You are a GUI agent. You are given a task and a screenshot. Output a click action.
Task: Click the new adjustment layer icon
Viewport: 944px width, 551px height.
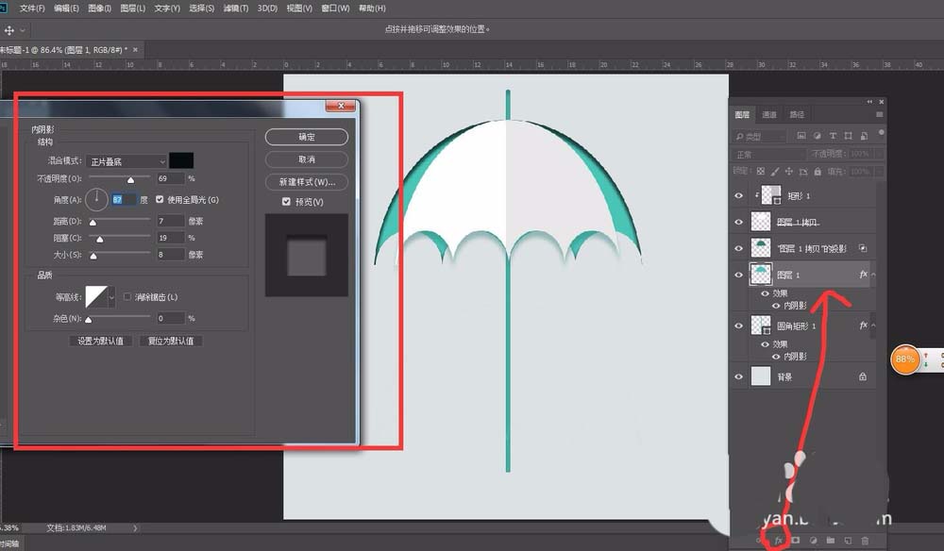[x=813, y=540]
